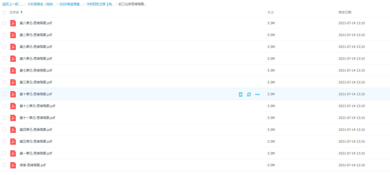Click the phone icon on 第十单元 row

click(x=240, y=94)
